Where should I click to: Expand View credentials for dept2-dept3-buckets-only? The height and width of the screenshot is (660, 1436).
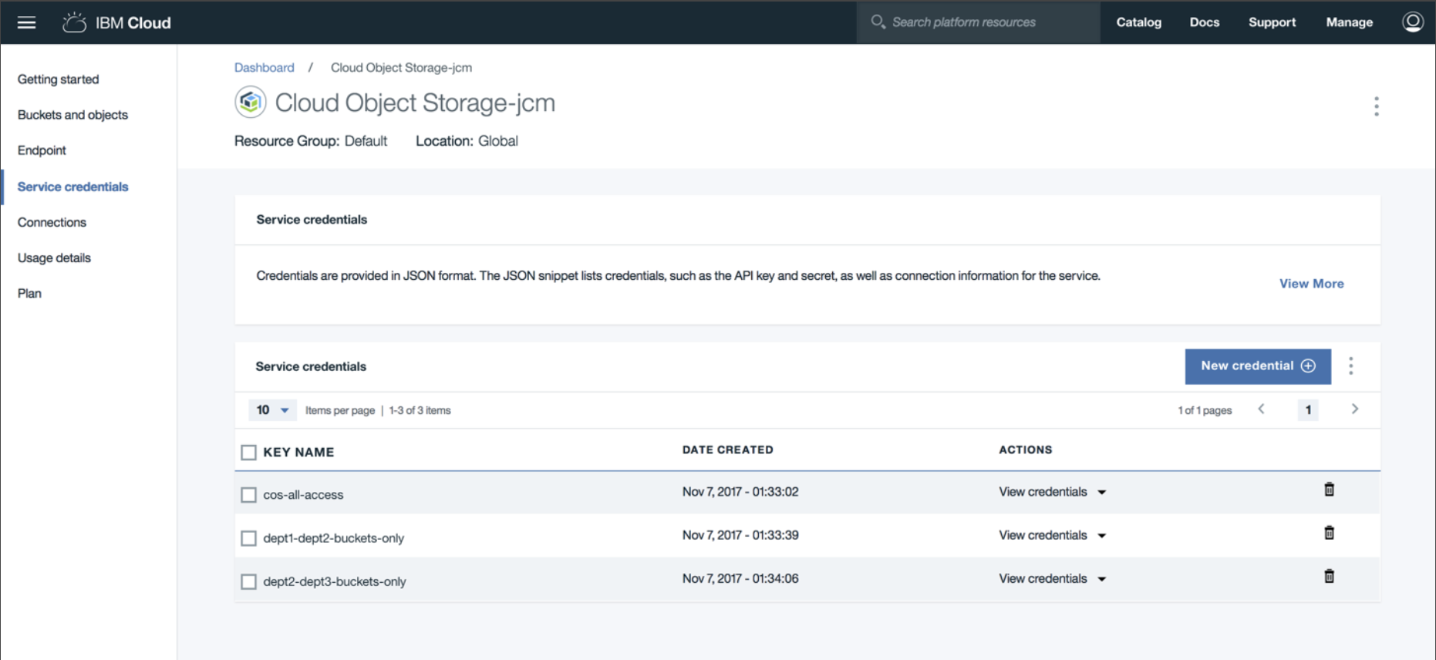[1052, 578]
